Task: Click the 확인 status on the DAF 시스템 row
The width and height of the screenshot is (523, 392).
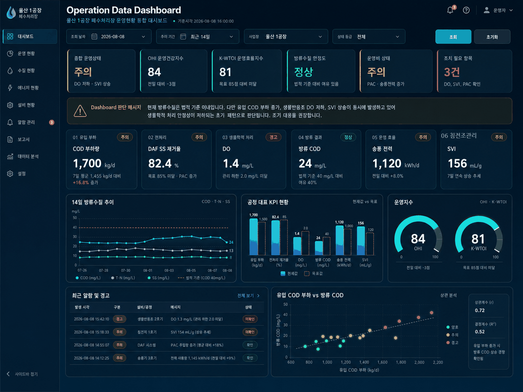Action: click(250, 345)
